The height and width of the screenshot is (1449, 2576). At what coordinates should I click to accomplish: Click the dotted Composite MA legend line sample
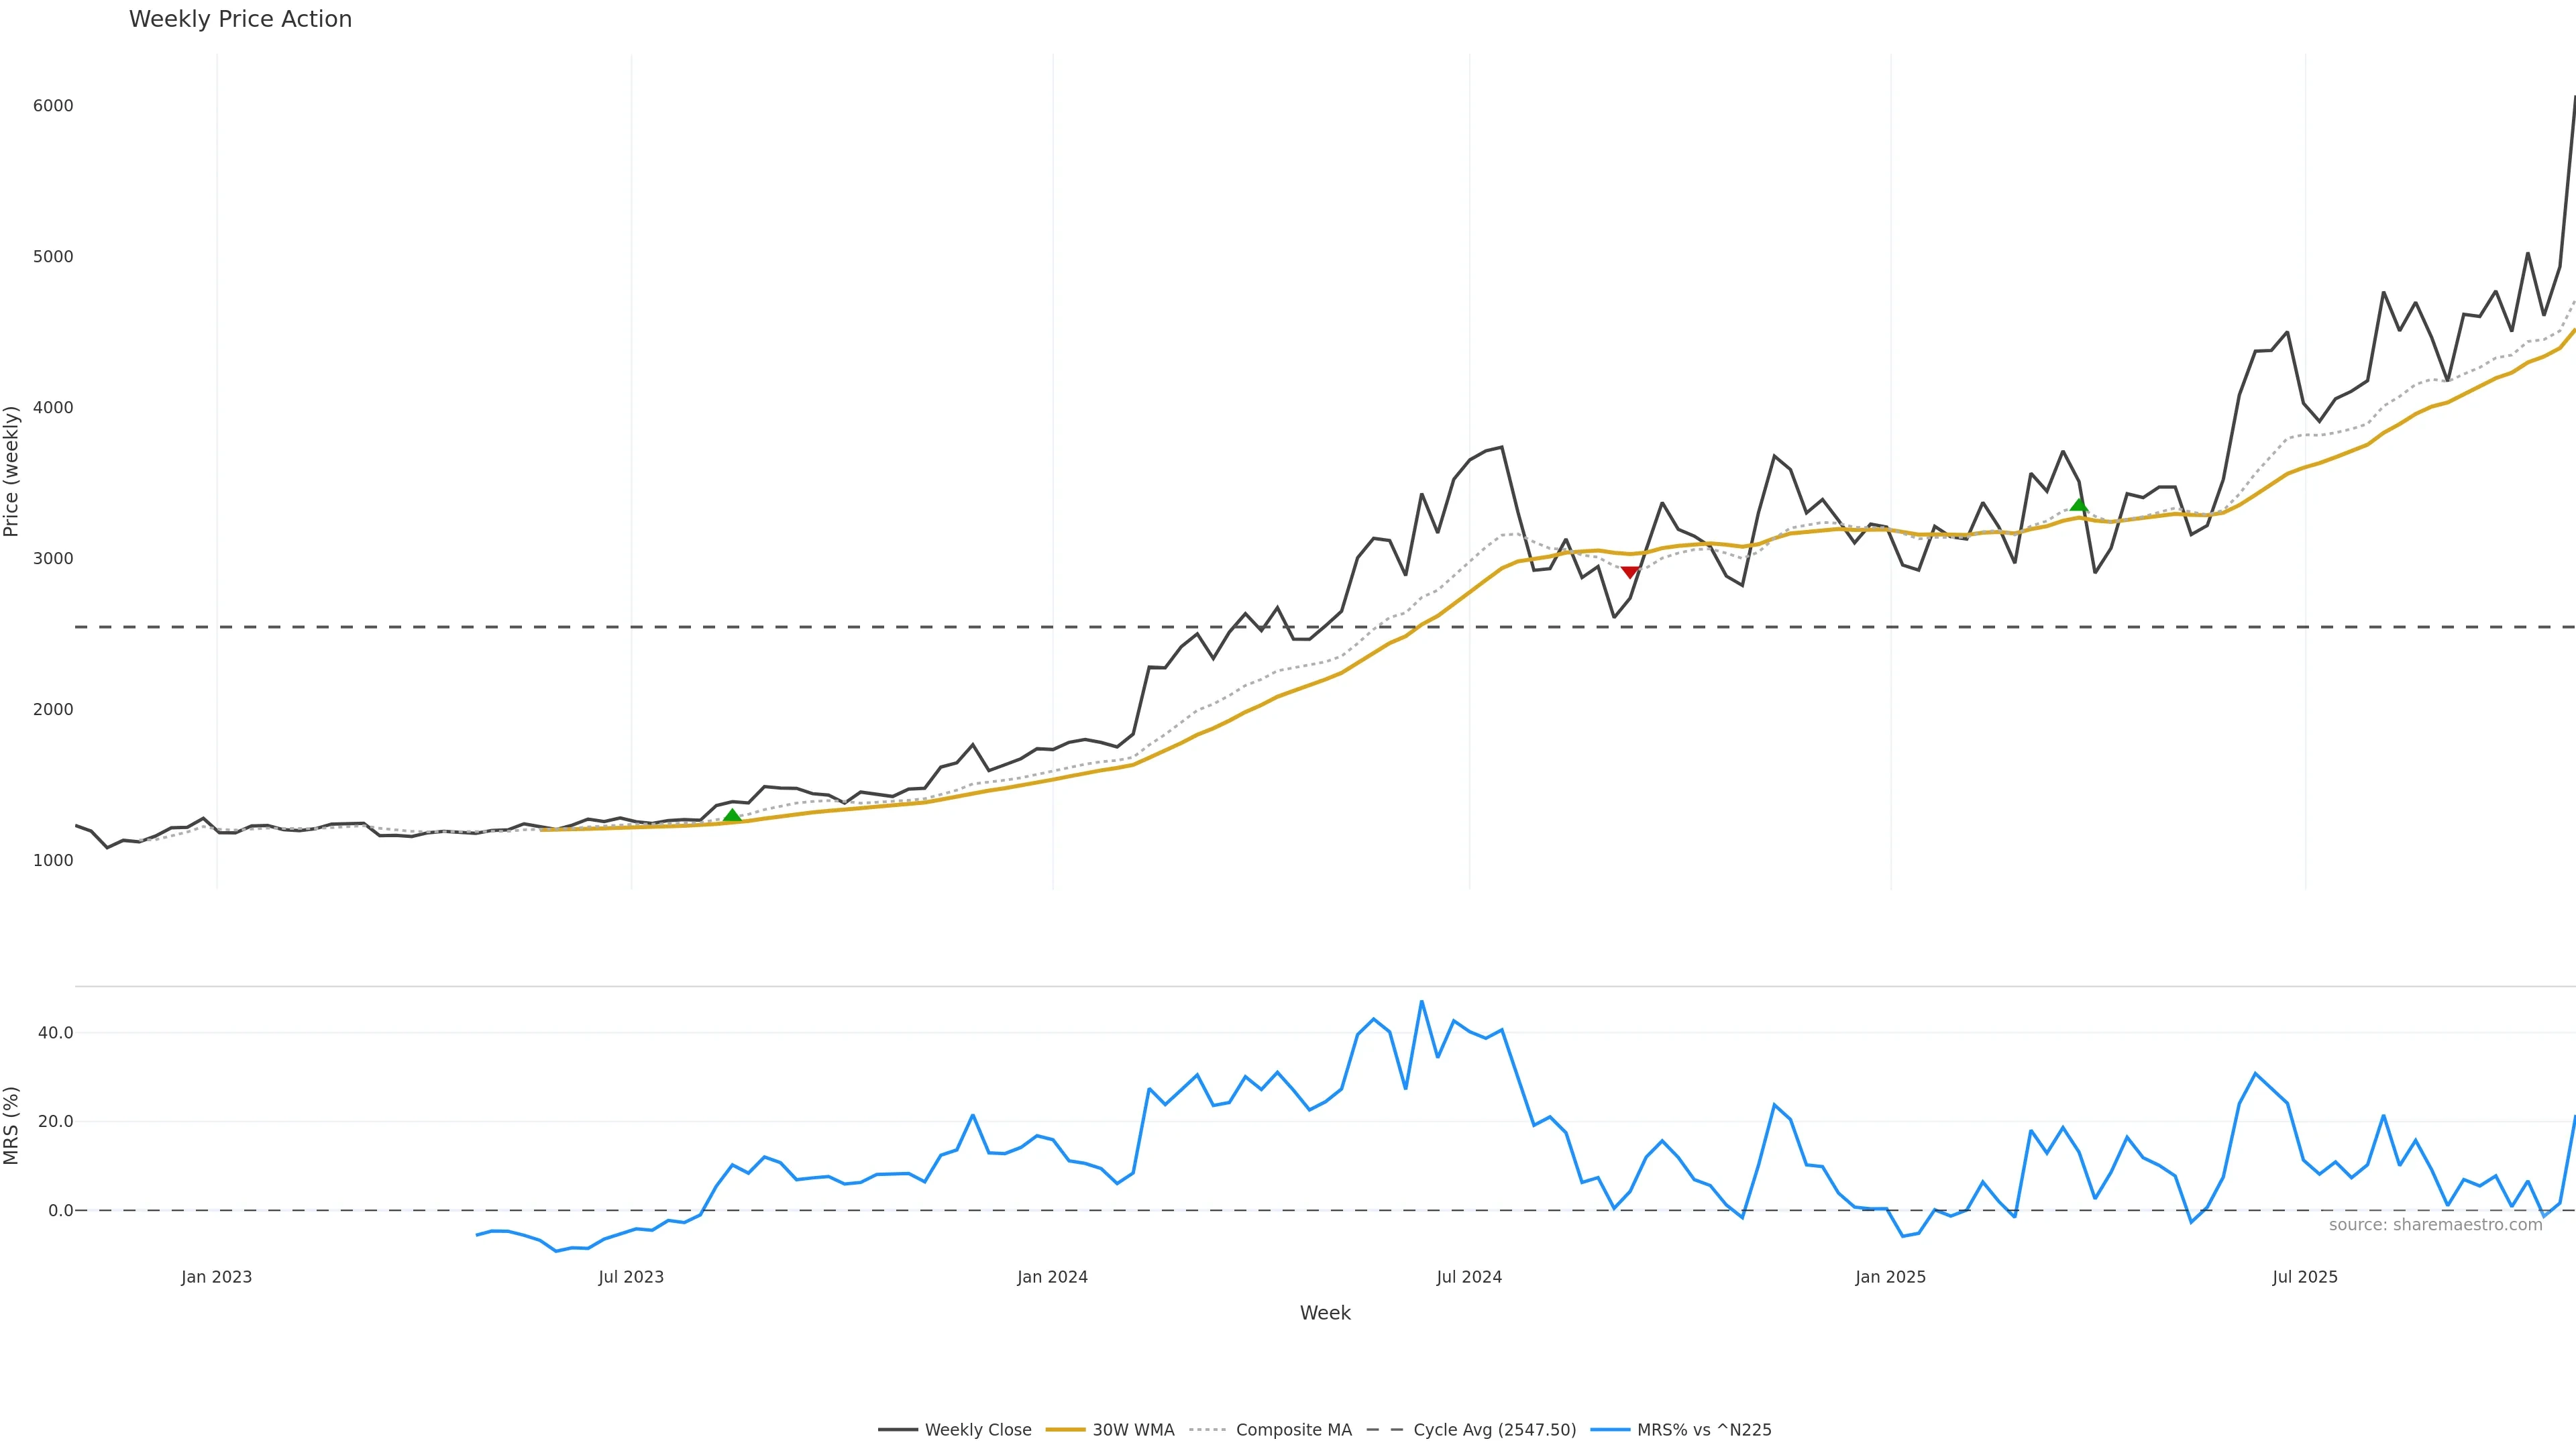(x=1208, y=1430)
